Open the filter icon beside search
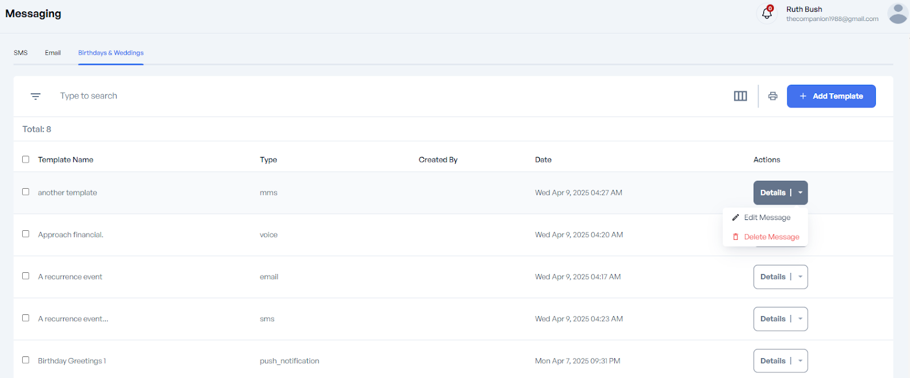 pos(35,97)
